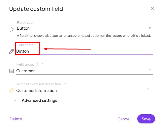The width and height of the screenshot is (162, 127).
Task: Click Delete to remove the field
Action: tap(16, 119)
